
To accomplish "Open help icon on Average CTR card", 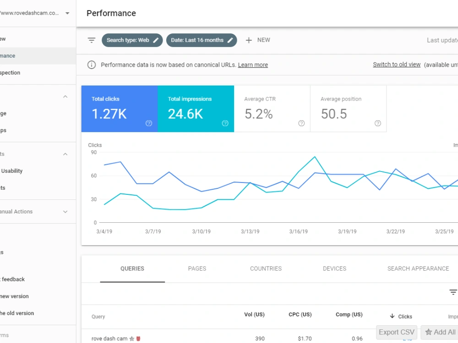I will pos(301,123).
